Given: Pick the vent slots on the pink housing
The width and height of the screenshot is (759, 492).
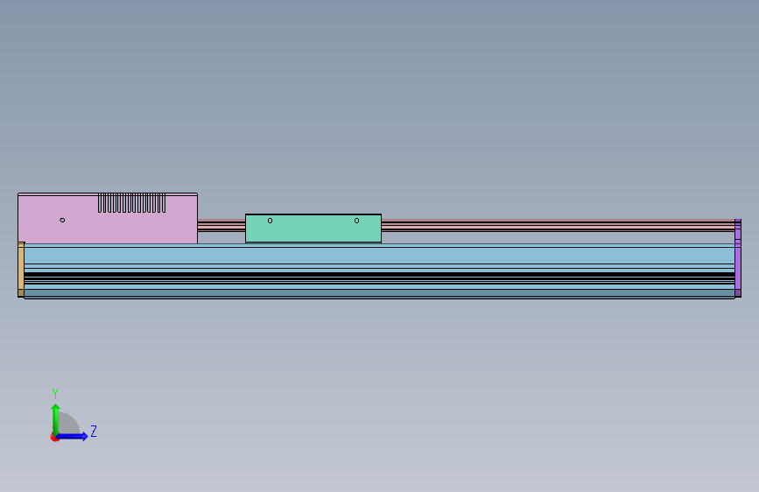Looking at the screenshot, I should point(131,203).
